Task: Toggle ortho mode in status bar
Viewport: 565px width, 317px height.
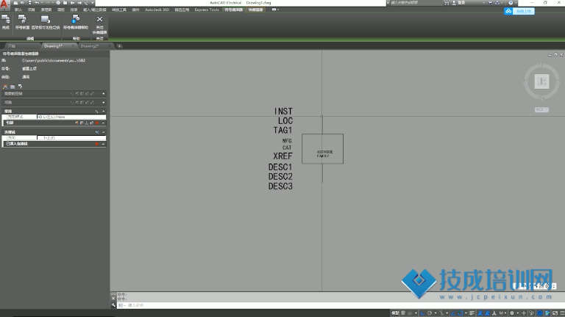Action: (423, 313)
